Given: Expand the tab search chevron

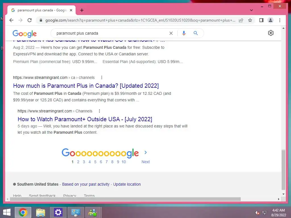Looking at the screenshot, I should tap(251, 10).
